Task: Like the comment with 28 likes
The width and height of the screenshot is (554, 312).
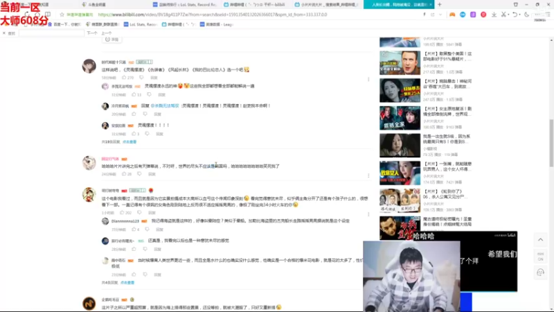Action: coord(124,174)
